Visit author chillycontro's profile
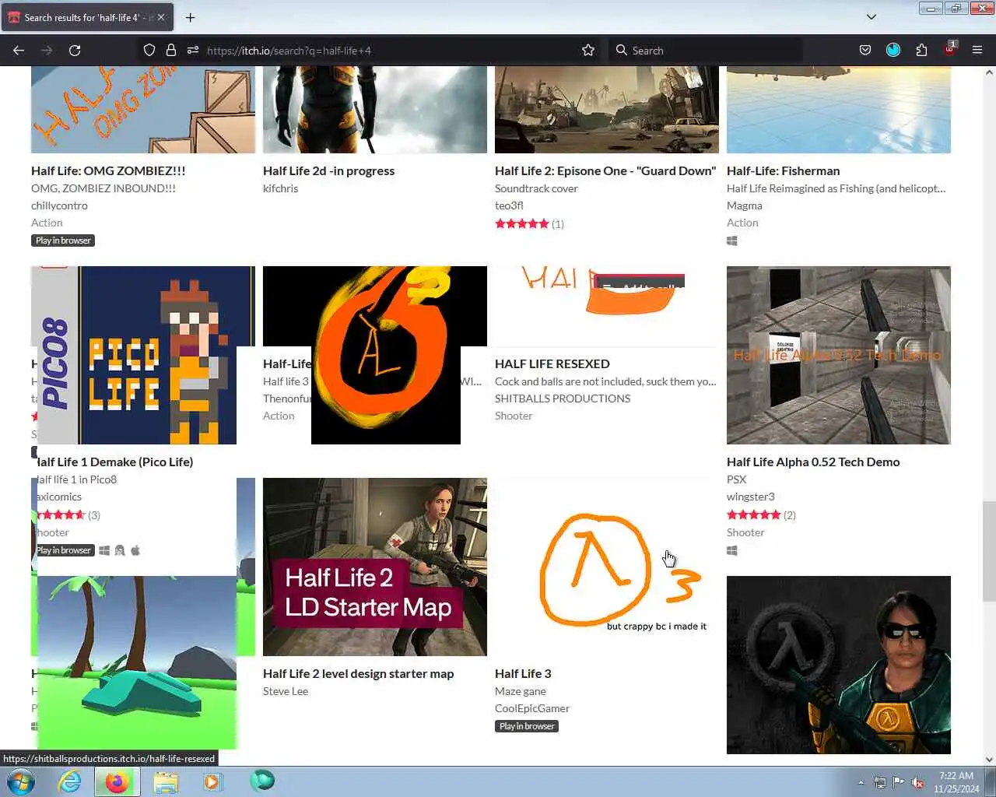Screen dimensions: 996x797 (x=59, y=205)
